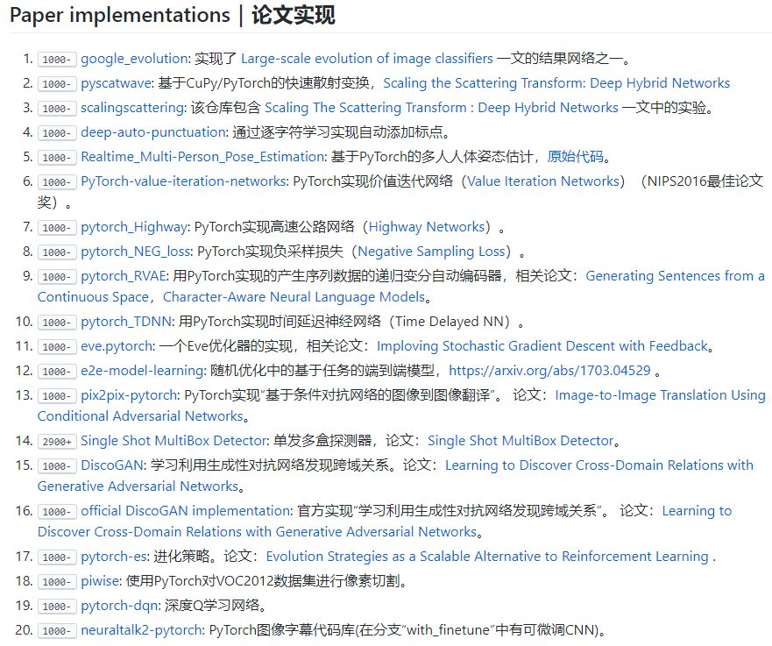Open 'Generating Sentences from a Continuous Space' link
Screen dimensions: 772x646
pyautogui.click(x=675, y=276)
